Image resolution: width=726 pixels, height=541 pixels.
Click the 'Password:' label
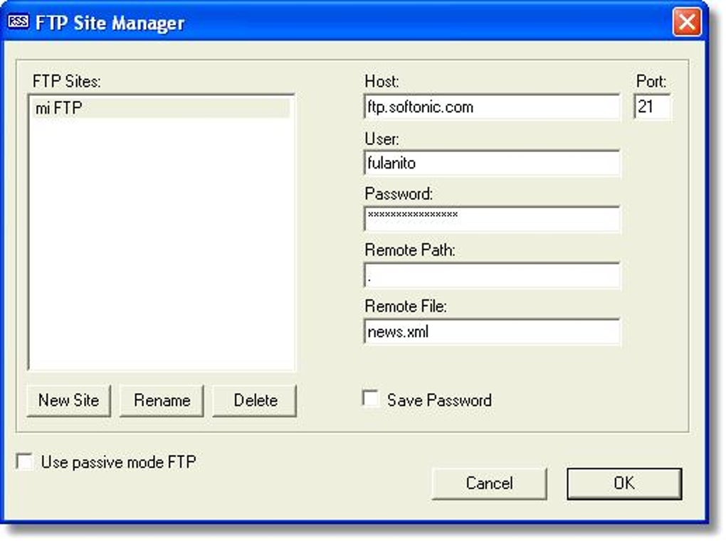coord(399,194)
